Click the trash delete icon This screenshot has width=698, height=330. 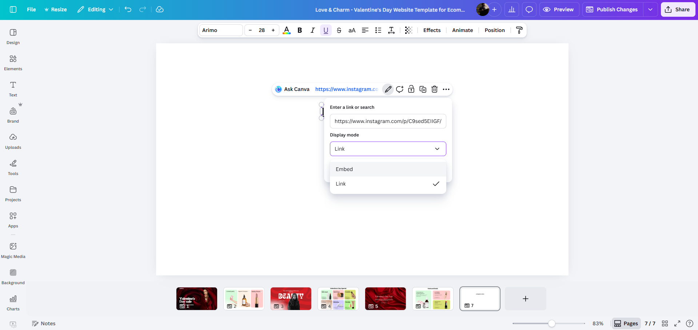pyautogui.click(x=434, y=89)
